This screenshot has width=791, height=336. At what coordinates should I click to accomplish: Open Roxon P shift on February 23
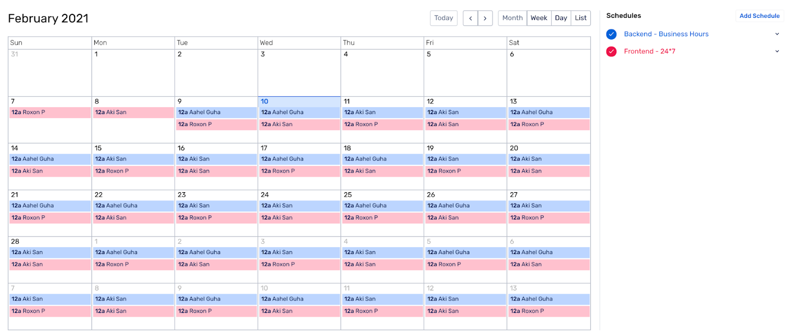[x=217, y=218]
